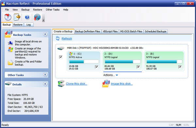Click Image all local drives on this computer
This screenshot has height=128, width=196.
coord(28,43)
